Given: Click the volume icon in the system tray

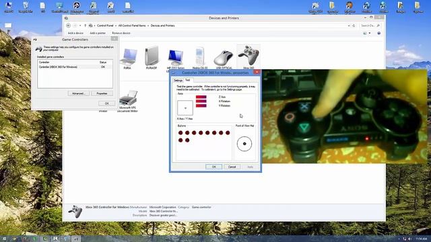Looking at the screenshot, I should [409, 239].
